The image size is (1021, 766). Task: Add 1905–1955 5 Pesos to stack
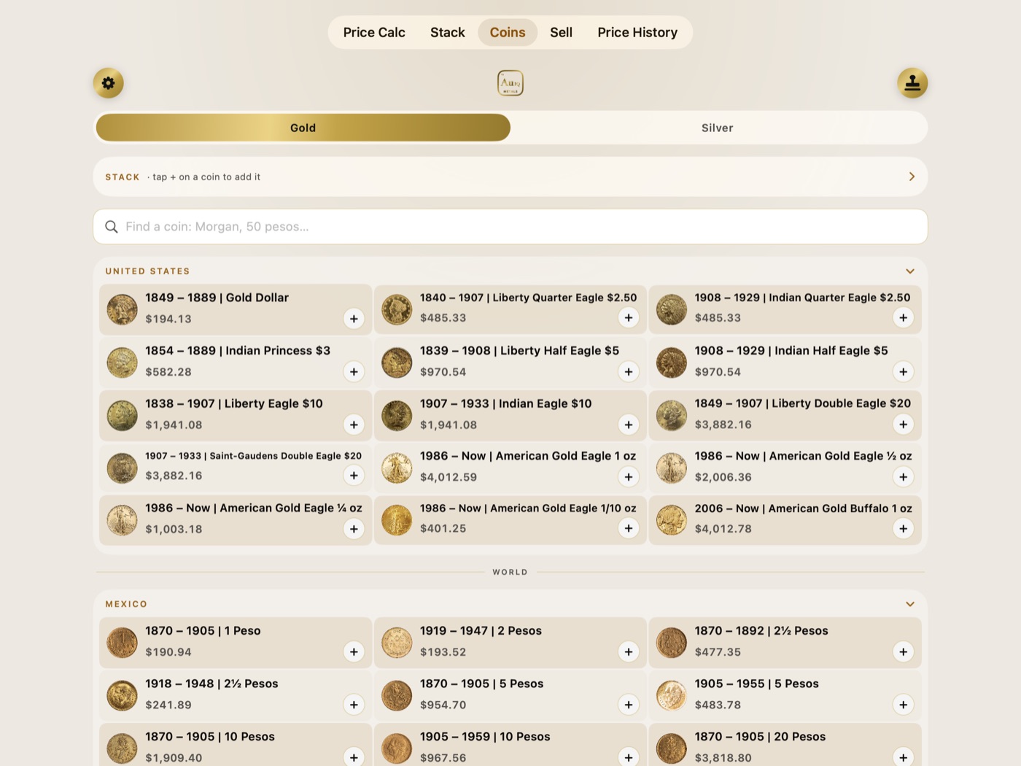pos(904,705)
